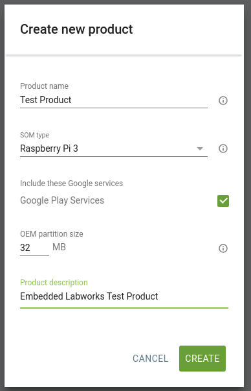Click the Embedded Labworks Test Product description field
Screen dimensions: 251x391
point(124,296)
